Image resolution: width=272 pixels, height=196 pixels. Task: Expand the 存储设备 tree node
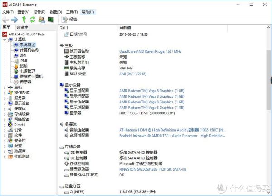[x=5, y=114]
